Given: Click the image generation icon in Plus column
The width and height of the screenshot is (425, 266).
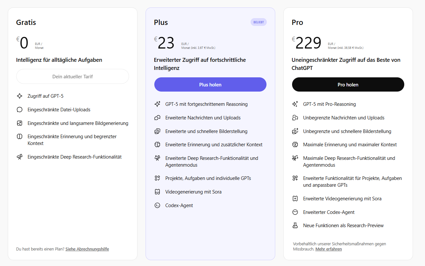Looking at the screenshot, I should (x=158, y=131).
